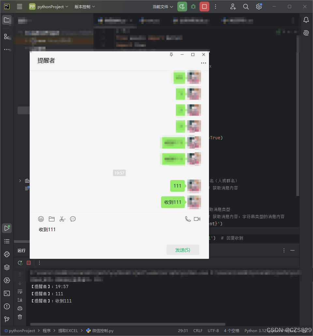Open the Git tool window

coord(7,319)
